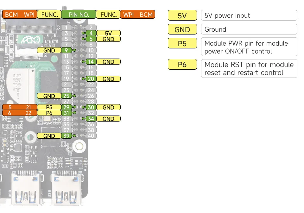Click the "5V power input" description box
This screenshot has width=304, height=213.
point(249,15)
